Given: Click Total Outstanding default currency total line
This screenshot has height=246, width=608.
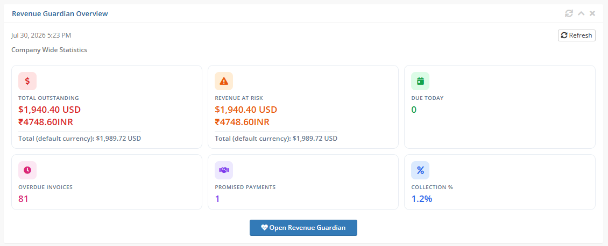Looking at the screenshot, I should coord(80,138).
